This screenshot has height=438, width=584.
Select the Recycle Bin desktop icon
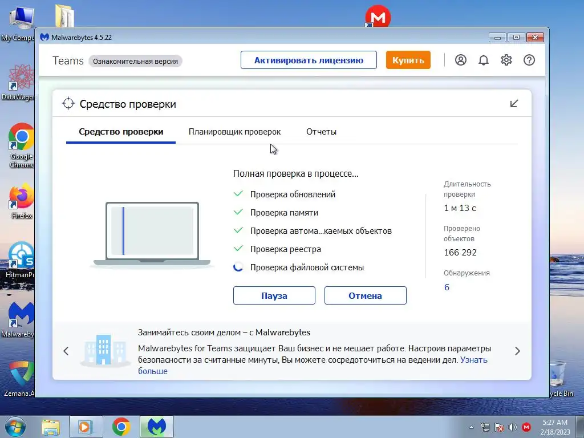coord(561,379)
